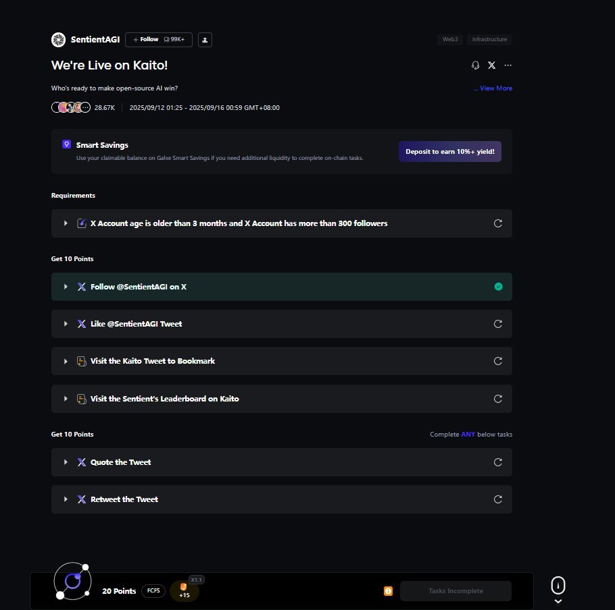Image resolution: width=615 pixels, height=610 pixels.
Task: Open the headset support icon
Action: (x=475, y=65)
